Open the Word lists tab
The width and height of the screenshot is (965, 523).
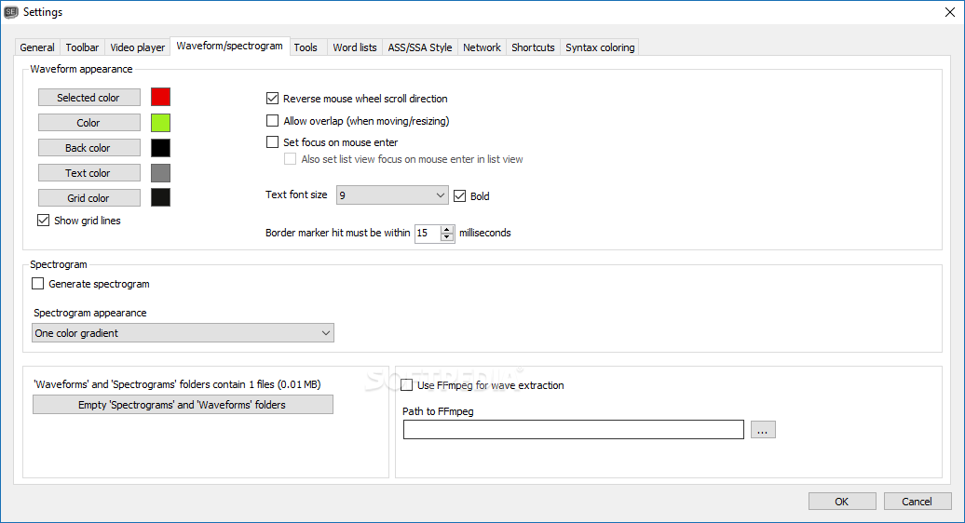355,47
